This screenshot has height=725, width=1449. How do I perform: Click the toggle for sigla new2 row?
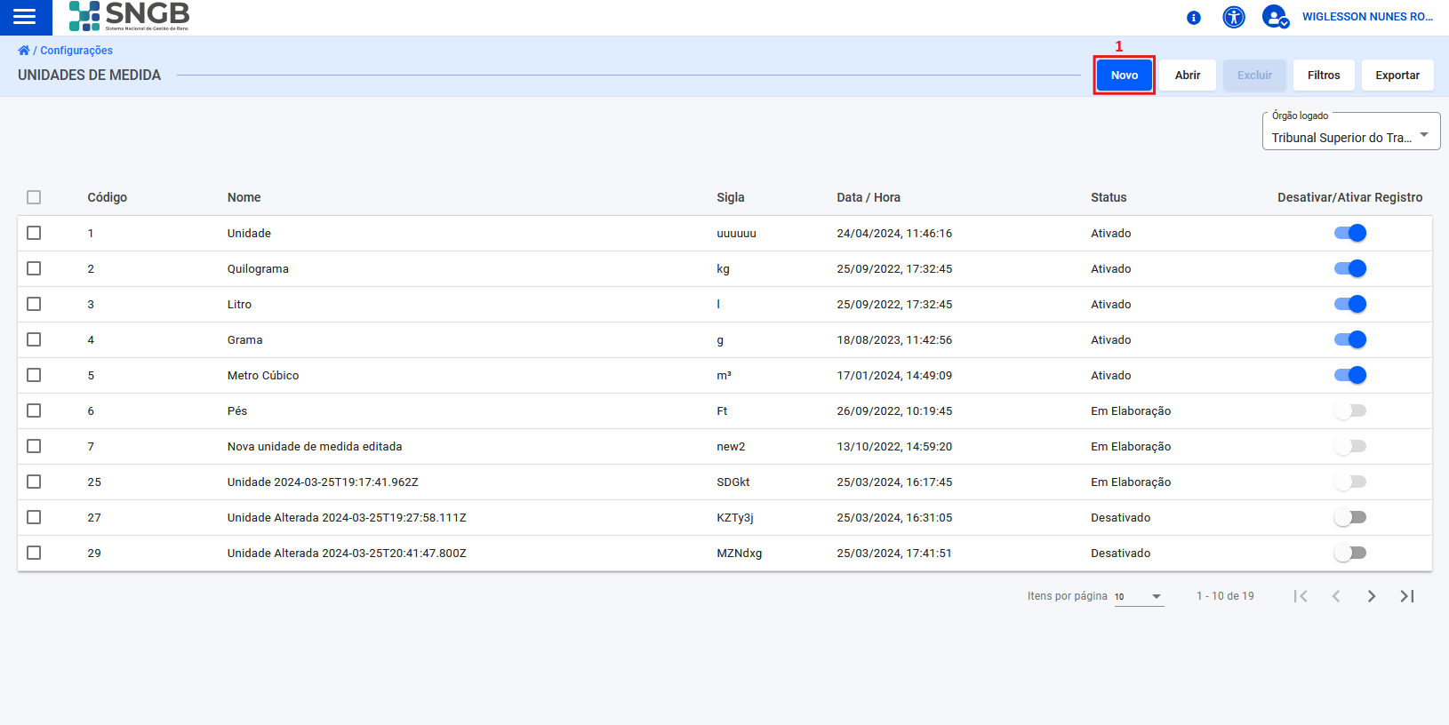point(1350,446)
